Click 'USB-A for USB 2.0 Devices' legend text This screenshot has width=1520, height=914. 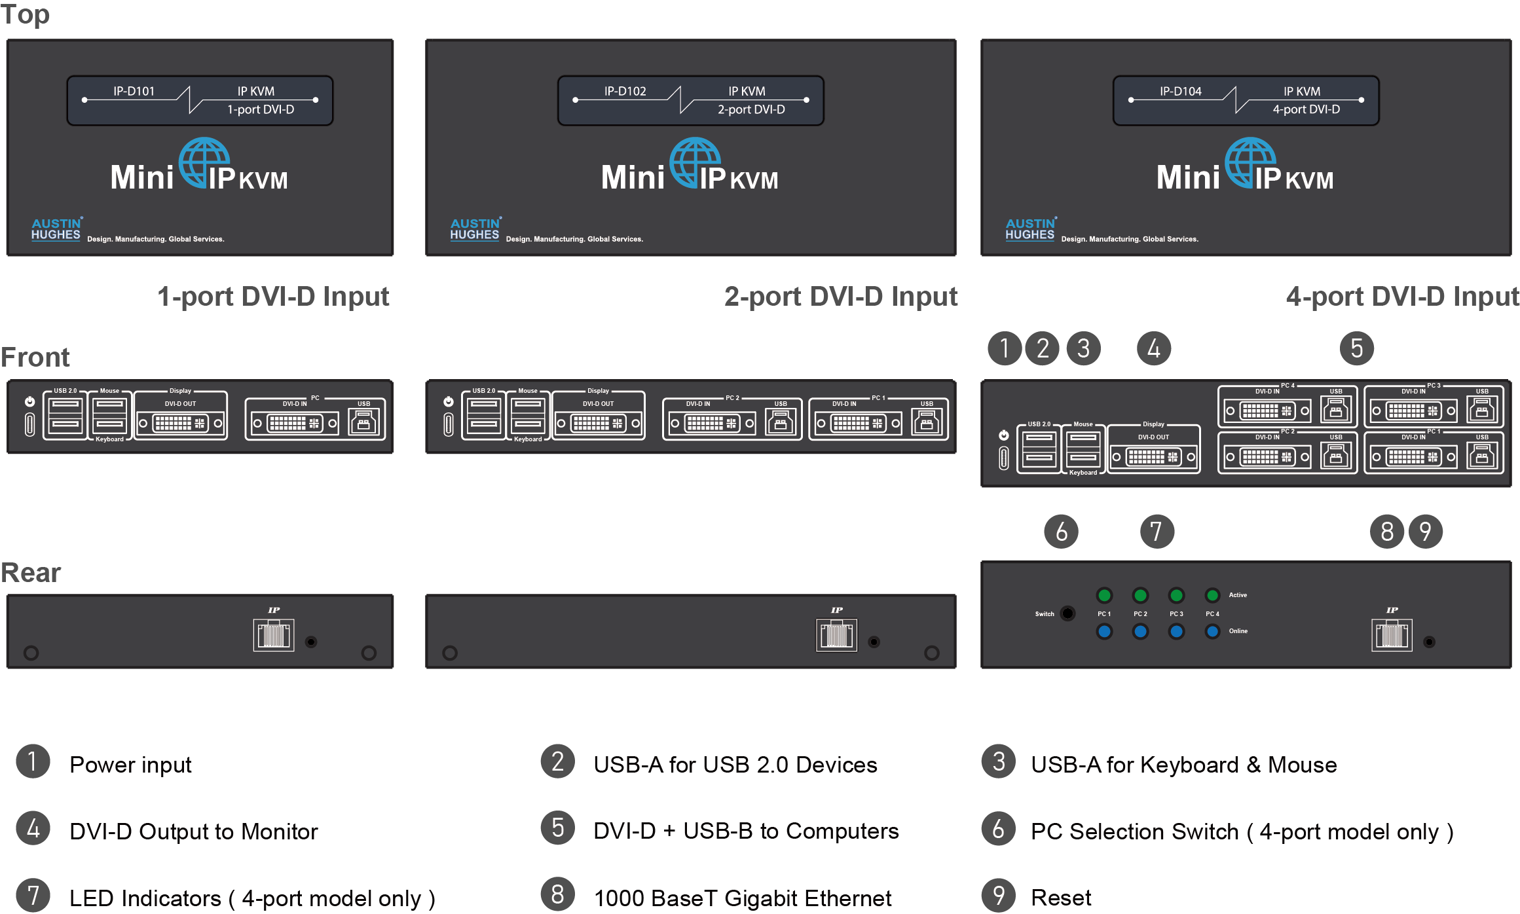coord(735,765)
